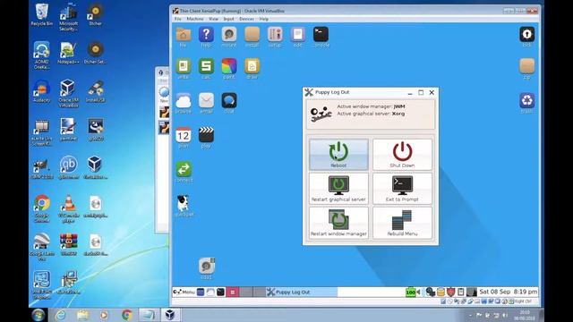Screen dimensions: 573x322
Task: Click the Rebuild Menu button
Action: click(x=402, y=223)
